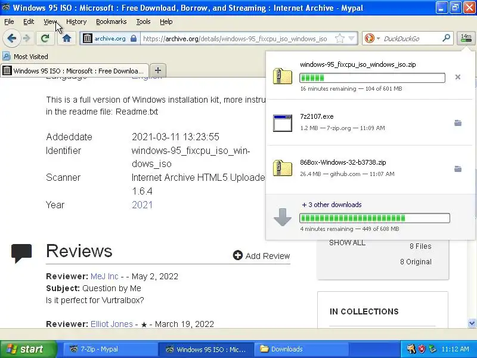Select the 7z2107.exe download entry name

click(x=317, y=116)
